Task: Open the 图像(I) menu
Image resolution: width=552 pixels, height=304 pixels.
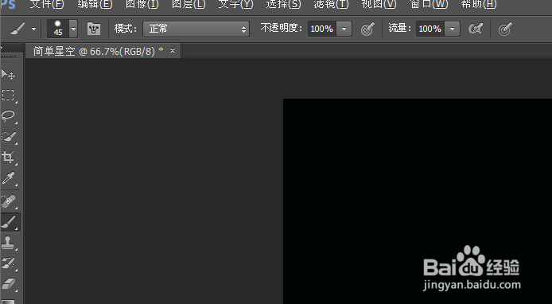Action: click(142, 4)
